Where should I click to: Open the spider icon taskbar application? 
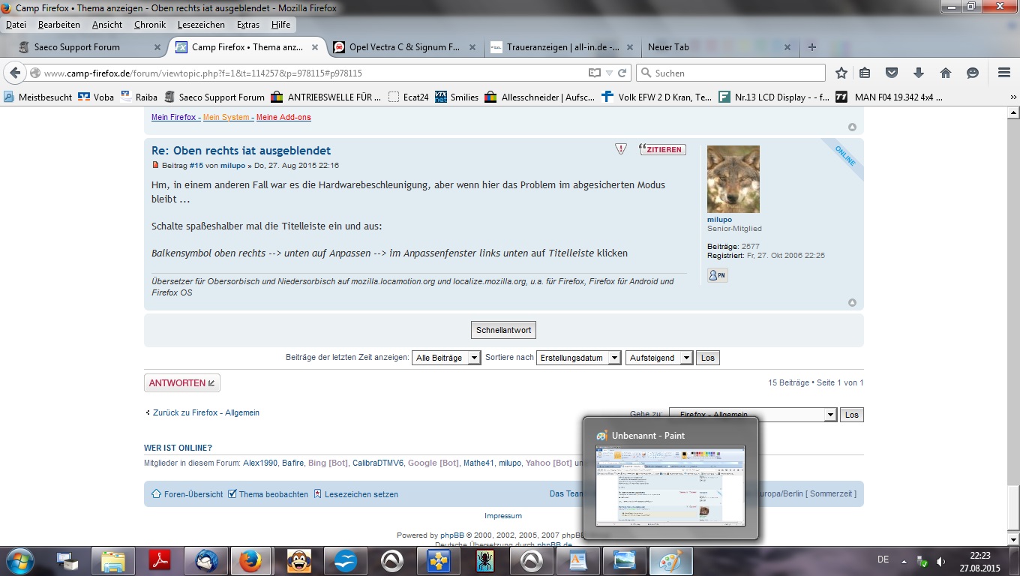pos(485,560)
